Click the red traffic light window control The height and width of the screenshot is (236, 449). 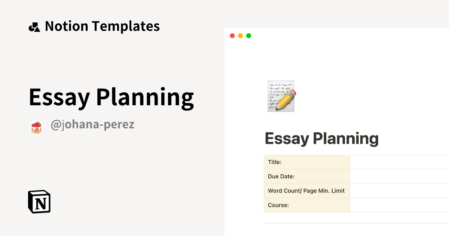[232, 36]
